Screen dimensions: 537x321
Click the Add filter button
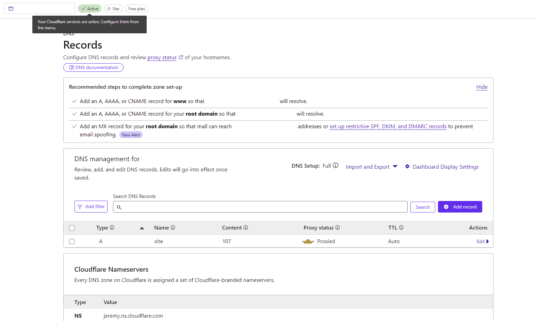point(91,207)
